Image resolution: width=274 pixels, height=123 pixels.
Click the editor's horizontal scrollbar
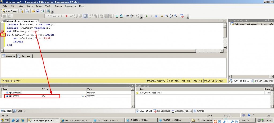pos(112,51)
